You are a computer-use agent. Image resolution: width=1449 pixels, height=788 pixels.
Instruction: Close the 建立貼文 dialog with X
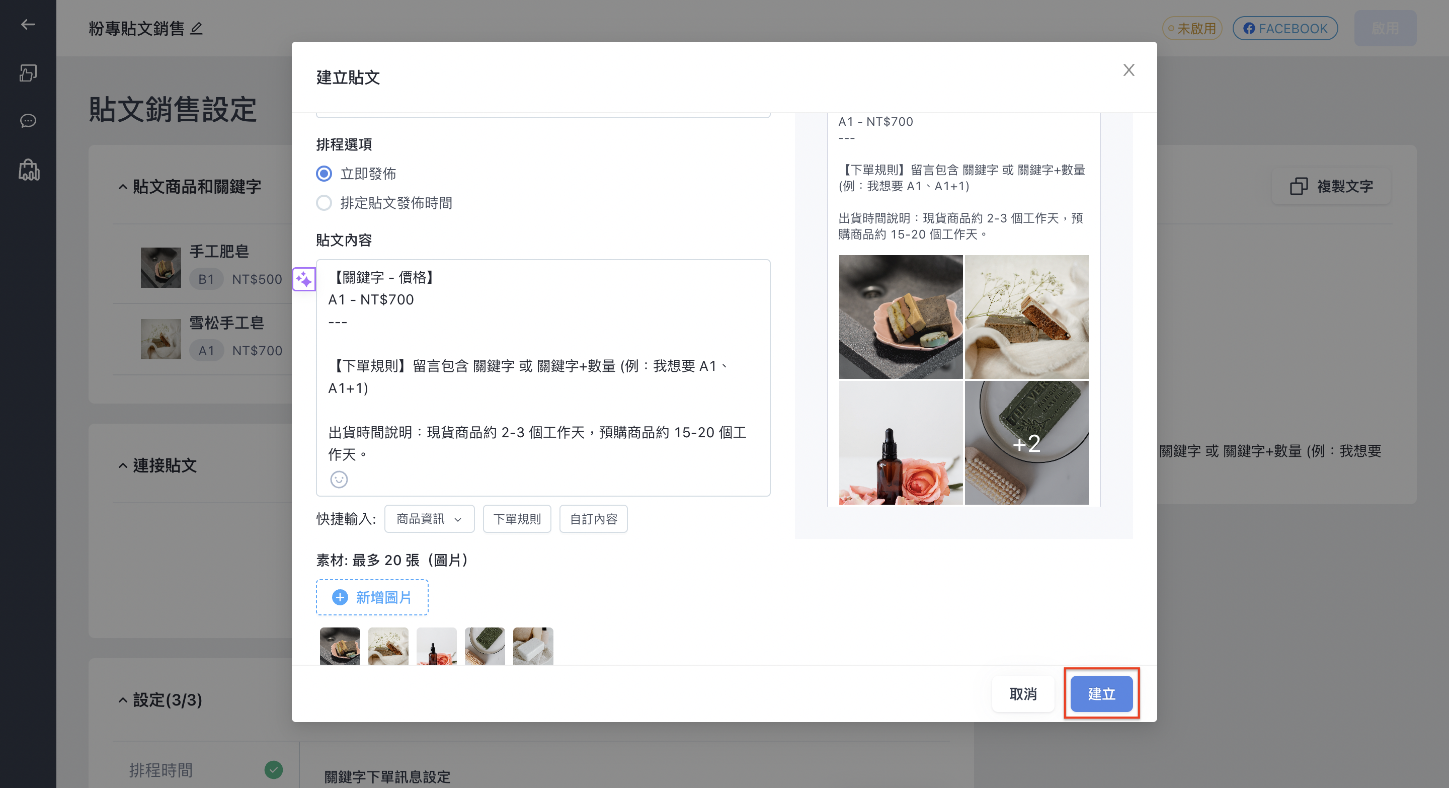pyautogui.click(x=1129, y=70)
